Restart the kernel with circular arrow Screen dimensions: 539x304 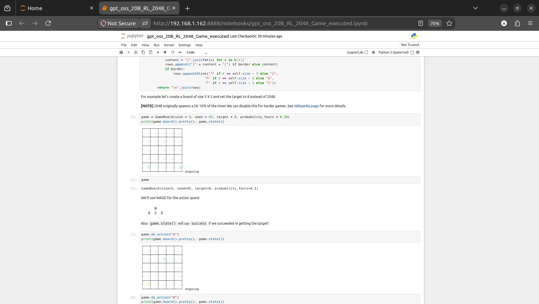173,52
